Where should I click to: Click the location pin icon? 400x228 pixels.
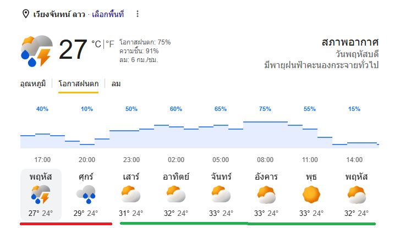[25, 14]
